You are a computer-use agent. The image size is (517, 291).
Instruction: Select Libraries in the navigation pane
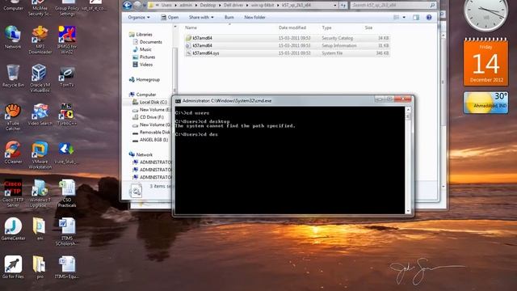[144, 34]
